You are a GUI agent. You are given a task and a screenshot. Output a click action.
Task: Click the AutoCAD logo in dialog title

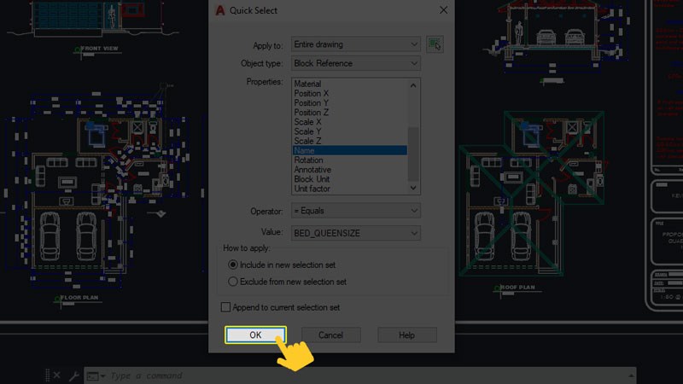point(220,10)
